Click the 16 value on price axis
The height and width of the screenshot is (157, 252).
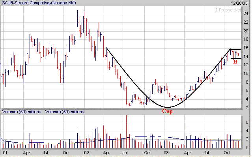pyautogui.click(x=246, y=48)
